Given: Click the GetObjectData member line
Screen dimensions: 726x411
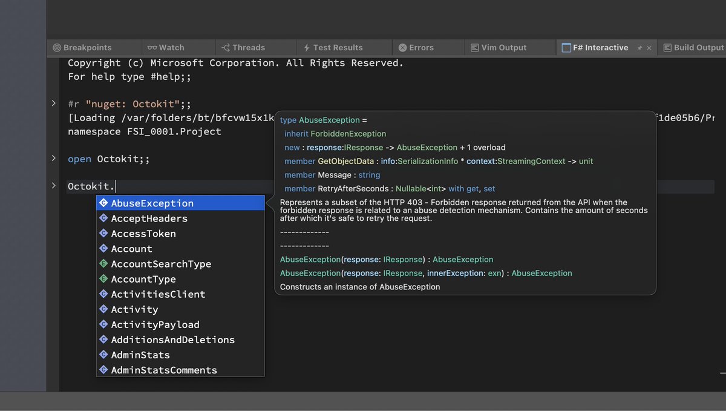Looking at the screenshot, I should tap(439, 162).
